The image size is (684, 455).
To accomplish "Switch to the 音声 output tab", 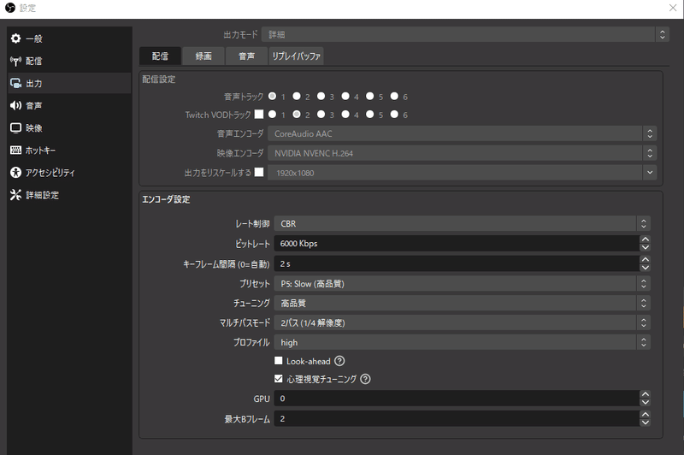I will 246,56.
